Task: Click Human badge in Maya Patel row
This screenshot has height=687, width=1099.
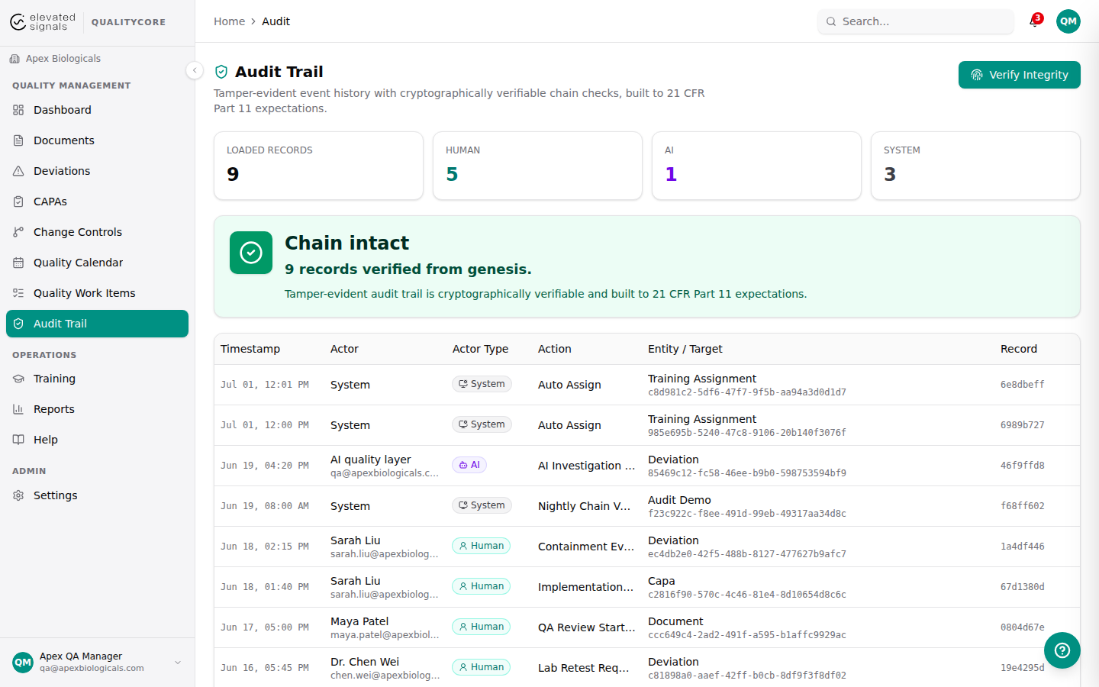Action: pos(482,627)
